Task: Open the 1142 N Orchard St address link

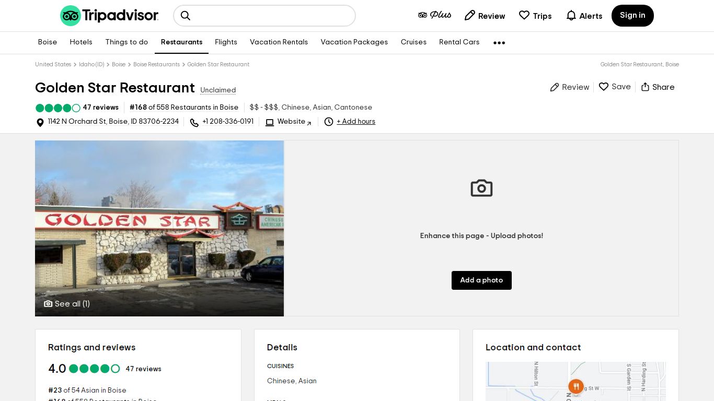Action: pos(113,122)
